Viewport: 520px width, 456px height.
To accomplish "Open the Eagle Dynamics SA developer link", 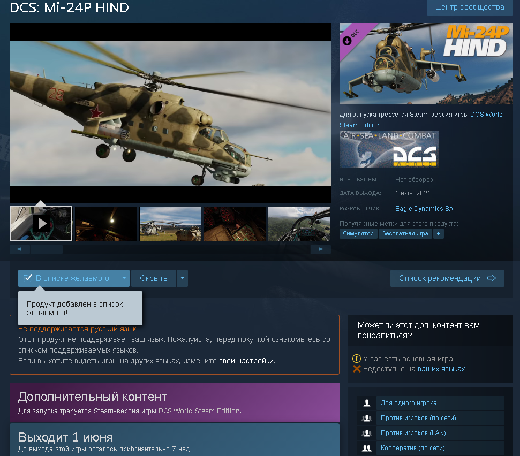I will click(424, 208).
